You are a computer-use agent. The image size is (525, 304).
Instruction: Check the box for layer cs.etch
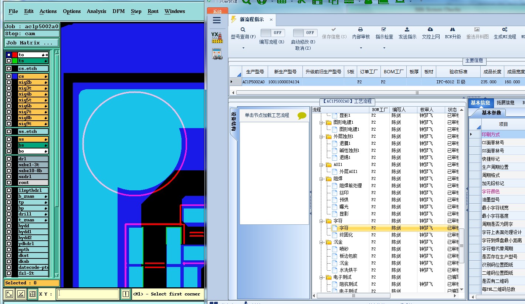[9, 69]
